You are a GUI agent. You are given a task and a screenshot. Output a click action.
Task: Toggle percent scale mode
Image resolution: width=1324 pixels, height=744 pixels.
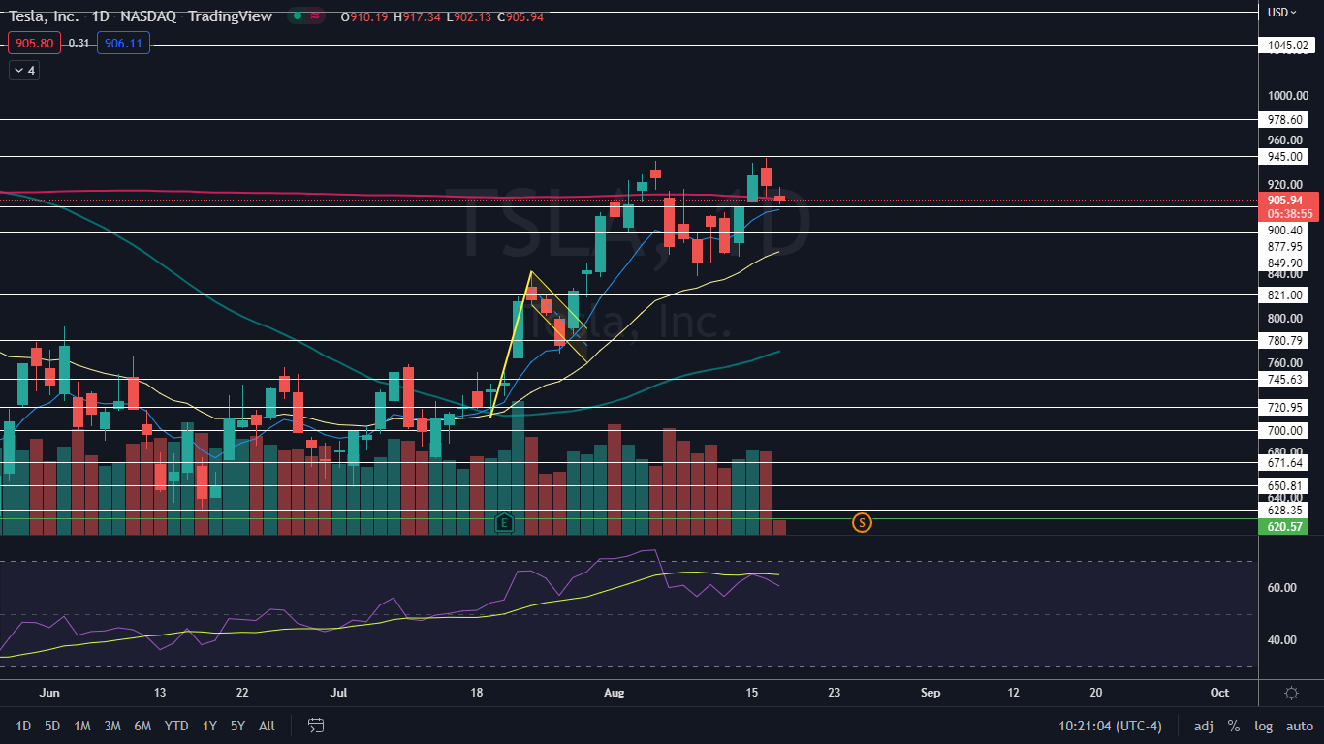[x=1234, y=726]
